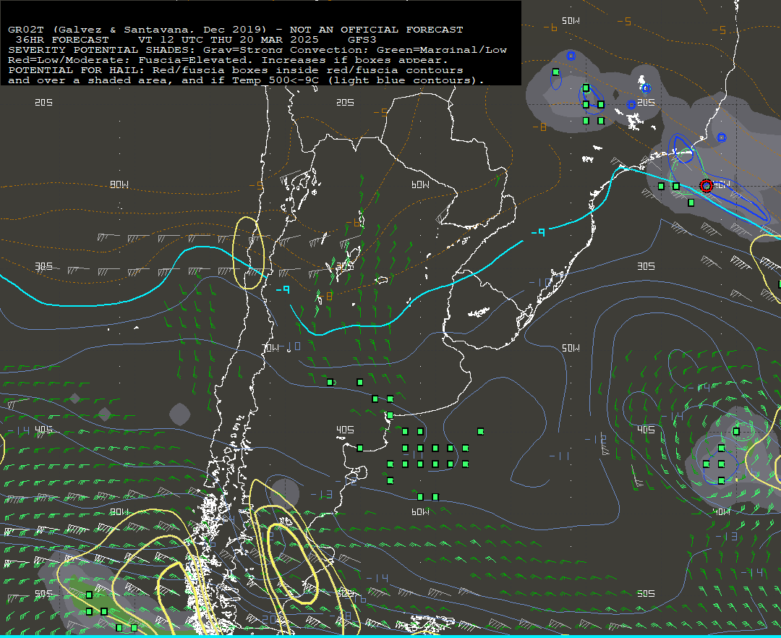The width and height of the screenshot is (781, 638).
Task: Click the 'Red=Low/Moderate: Fuscia=Elevated' legend line
Action: pyautogui.click(x=228, y=60)
